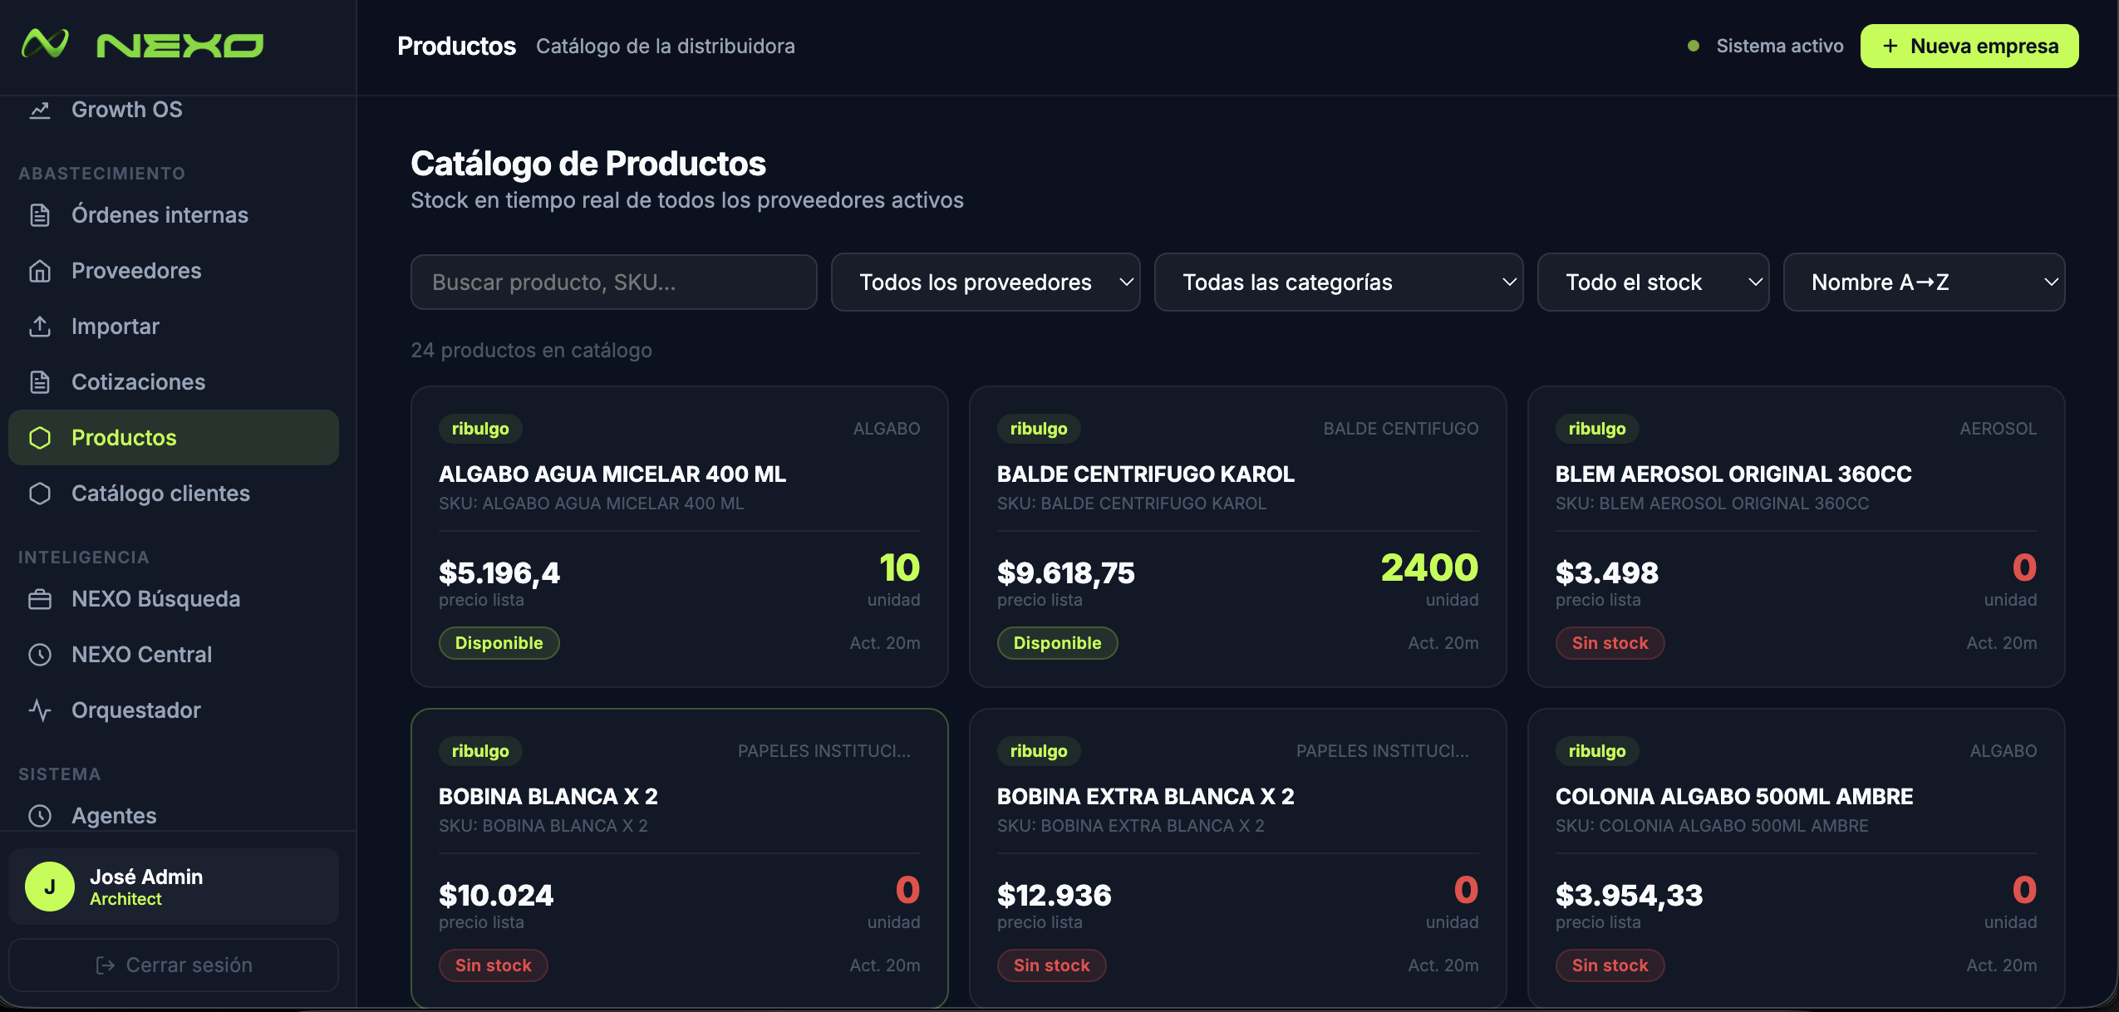
Task: Open Catálogo clientes
Action: click(174, 494)
